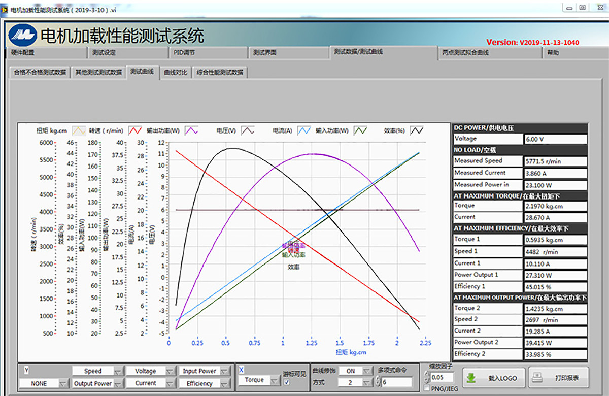This screenshot has width=609, height=396.
Task: Click the max-torque current value 28.670 A
Action: [x=555, y=218]
